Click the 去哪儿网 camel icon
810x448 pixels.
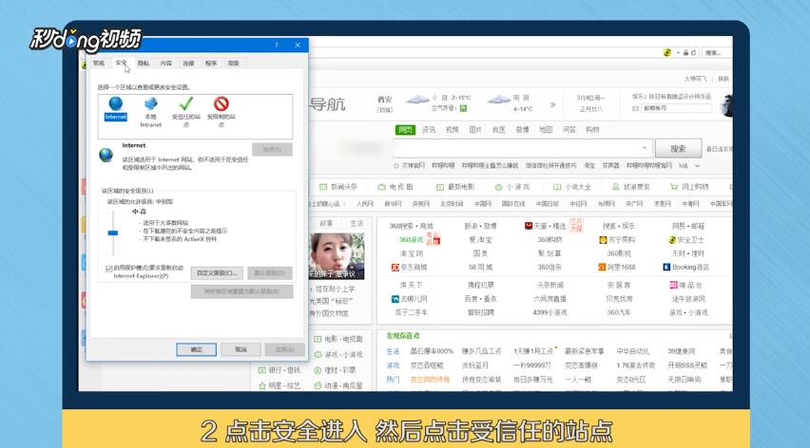click(x=395, y=298)
